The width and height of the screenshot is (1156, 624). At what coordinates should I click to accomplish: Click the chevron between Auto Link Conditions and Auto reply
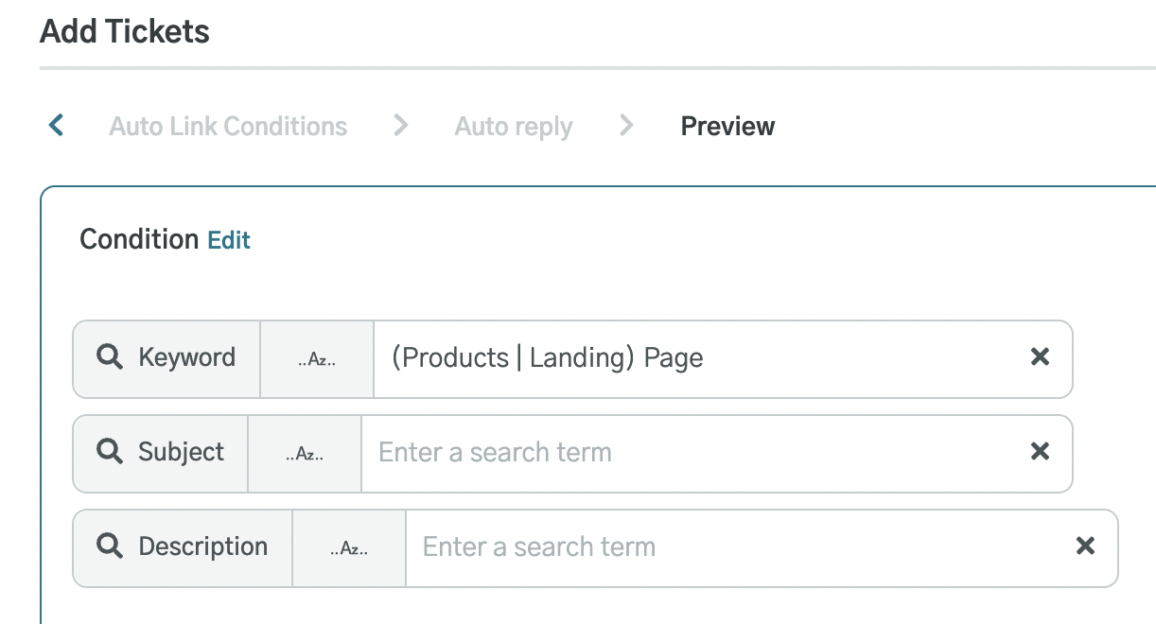point(401,124)
